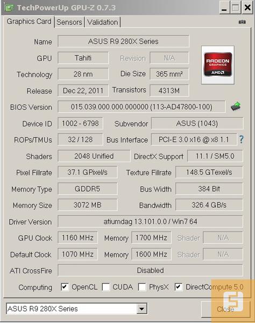The height and width of the screenshot is (323, 255).
Task: Click the Close button at bottom
Action: coord(225,309)
